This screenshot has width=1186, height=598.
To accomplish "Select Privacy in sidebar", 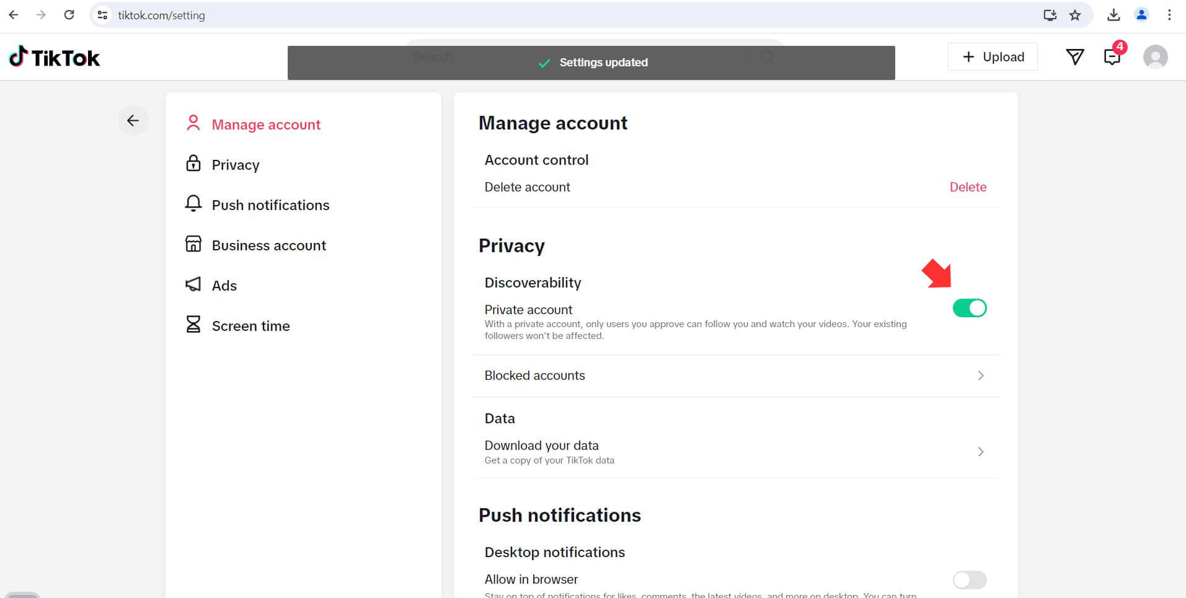I will (x=236, y=165).
